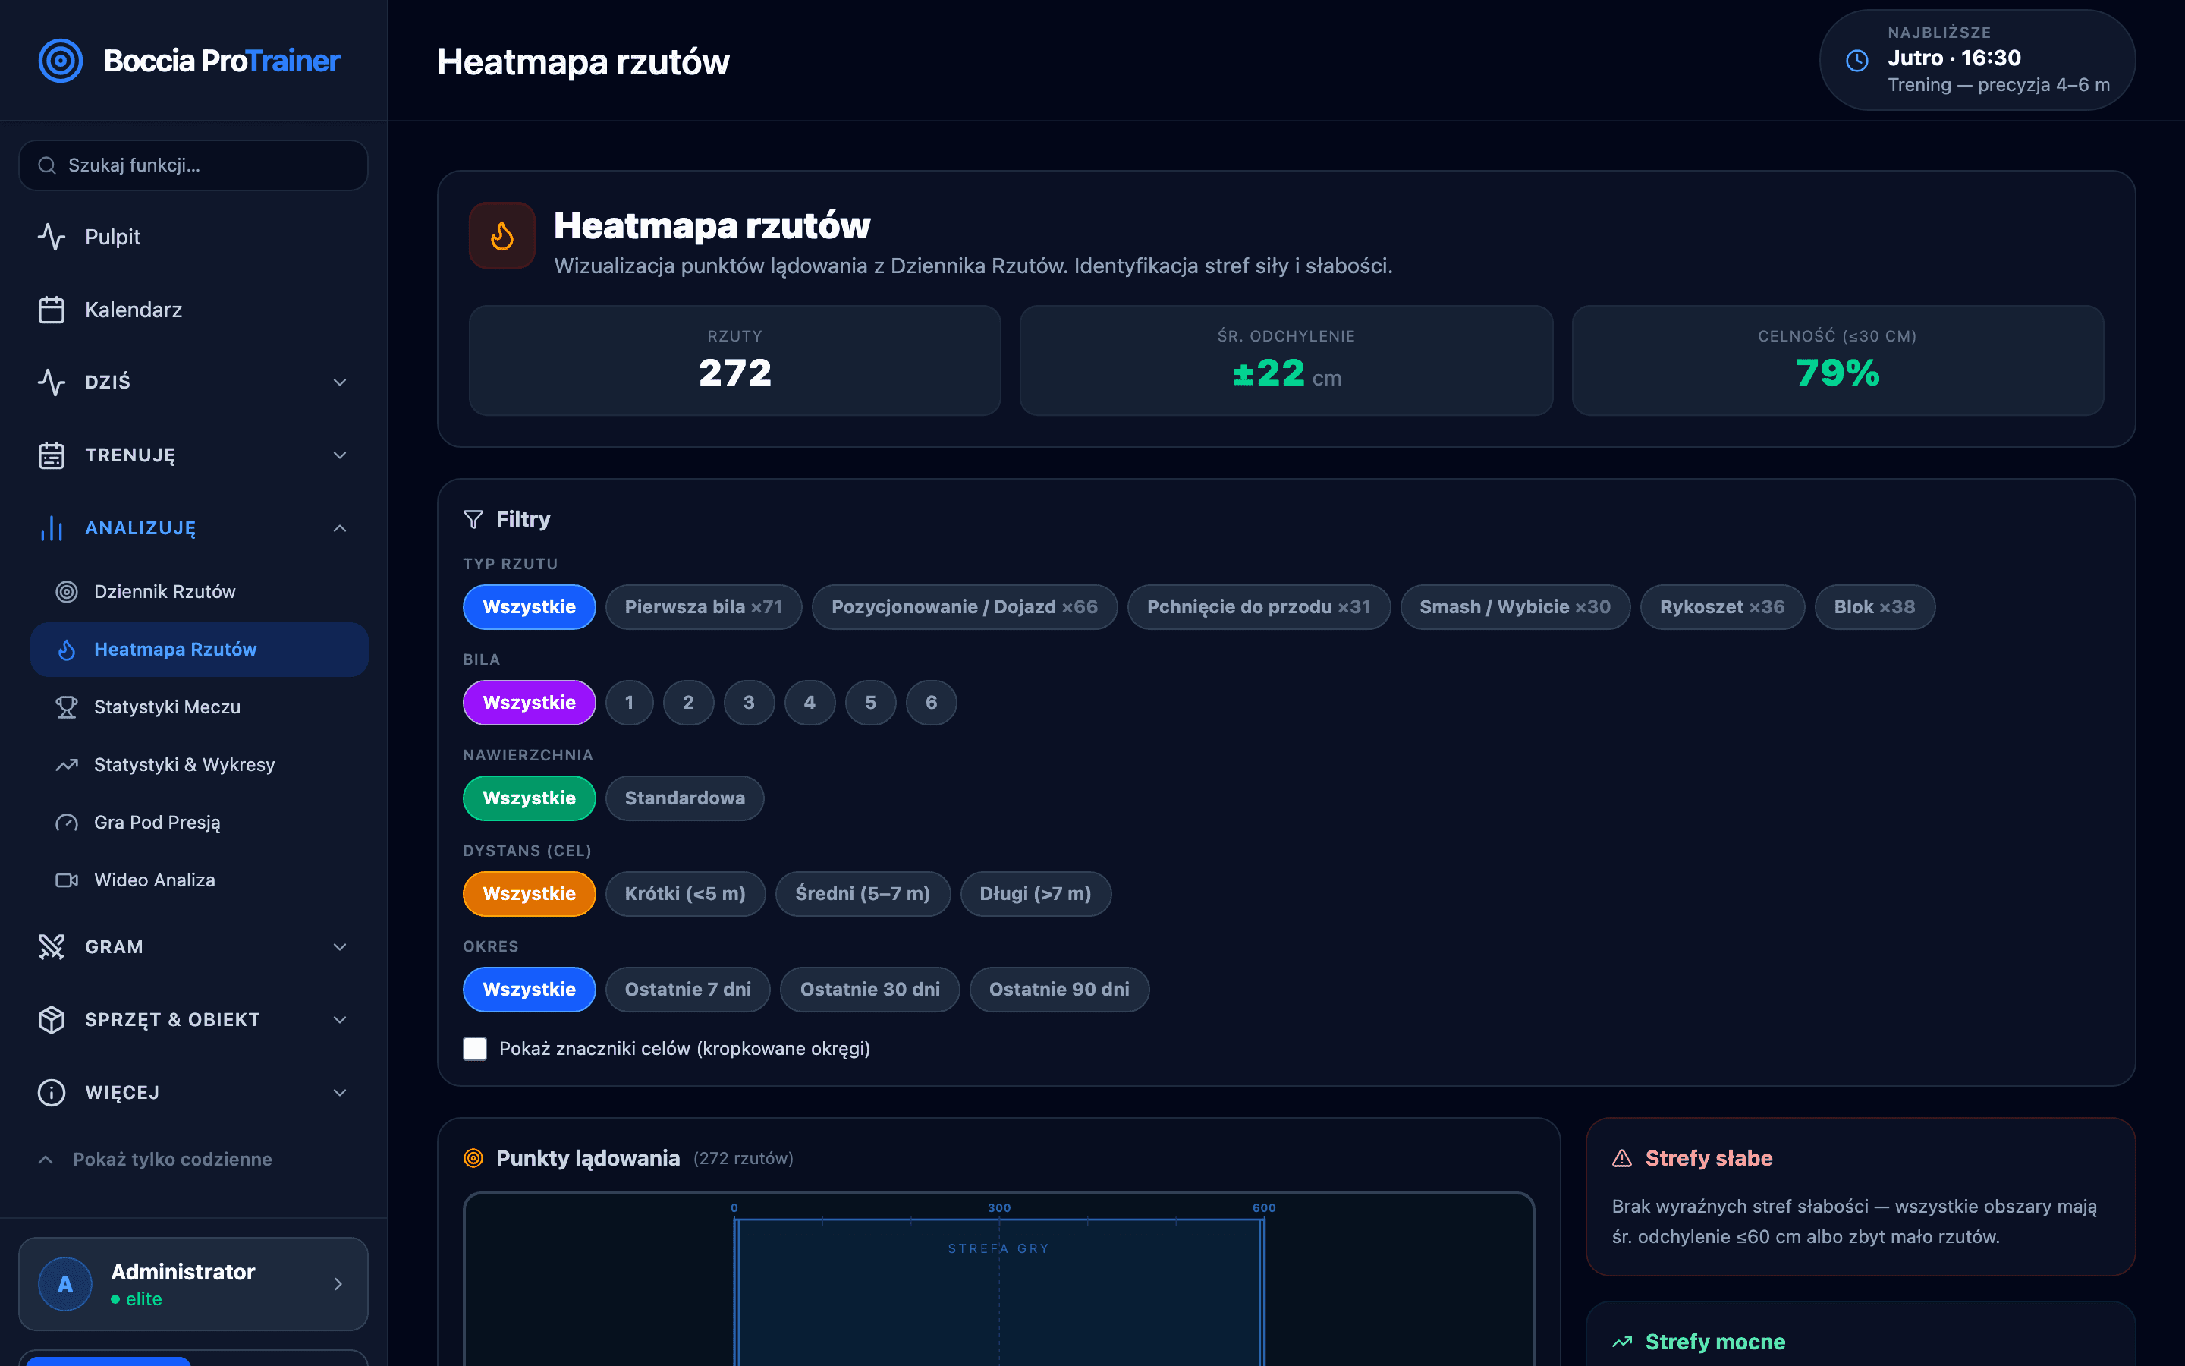Expand the GRAM section chevron
Screen dimensions: 2185x1366
(339, 947)
